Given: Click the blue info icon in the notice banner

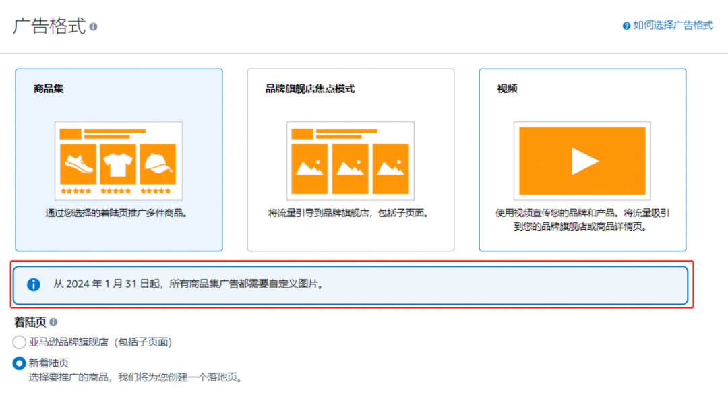Looking at the screenshot, I should coord(34,284).
